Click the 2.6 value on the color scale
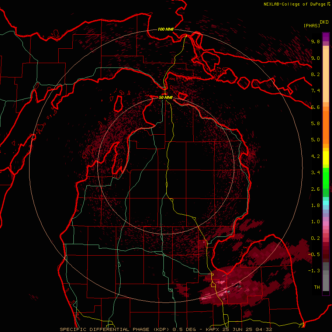332x332 pixels. (x=315, y=189)
